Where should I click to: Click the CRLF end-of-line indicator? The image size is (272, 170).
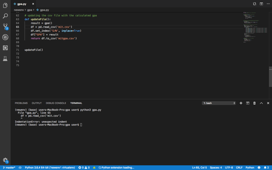239,168
